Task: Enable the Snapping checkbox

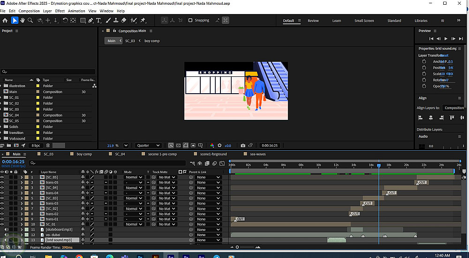Action: (x=190, y=21)
